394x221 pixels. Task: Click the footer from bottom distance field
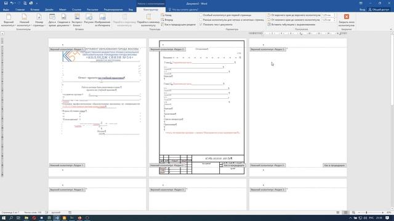pos(327,20)
